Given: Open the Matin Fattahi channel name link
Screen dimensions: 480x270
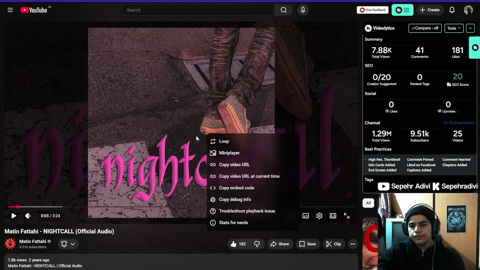Looking at the screenshot, I should click(33, 241).
